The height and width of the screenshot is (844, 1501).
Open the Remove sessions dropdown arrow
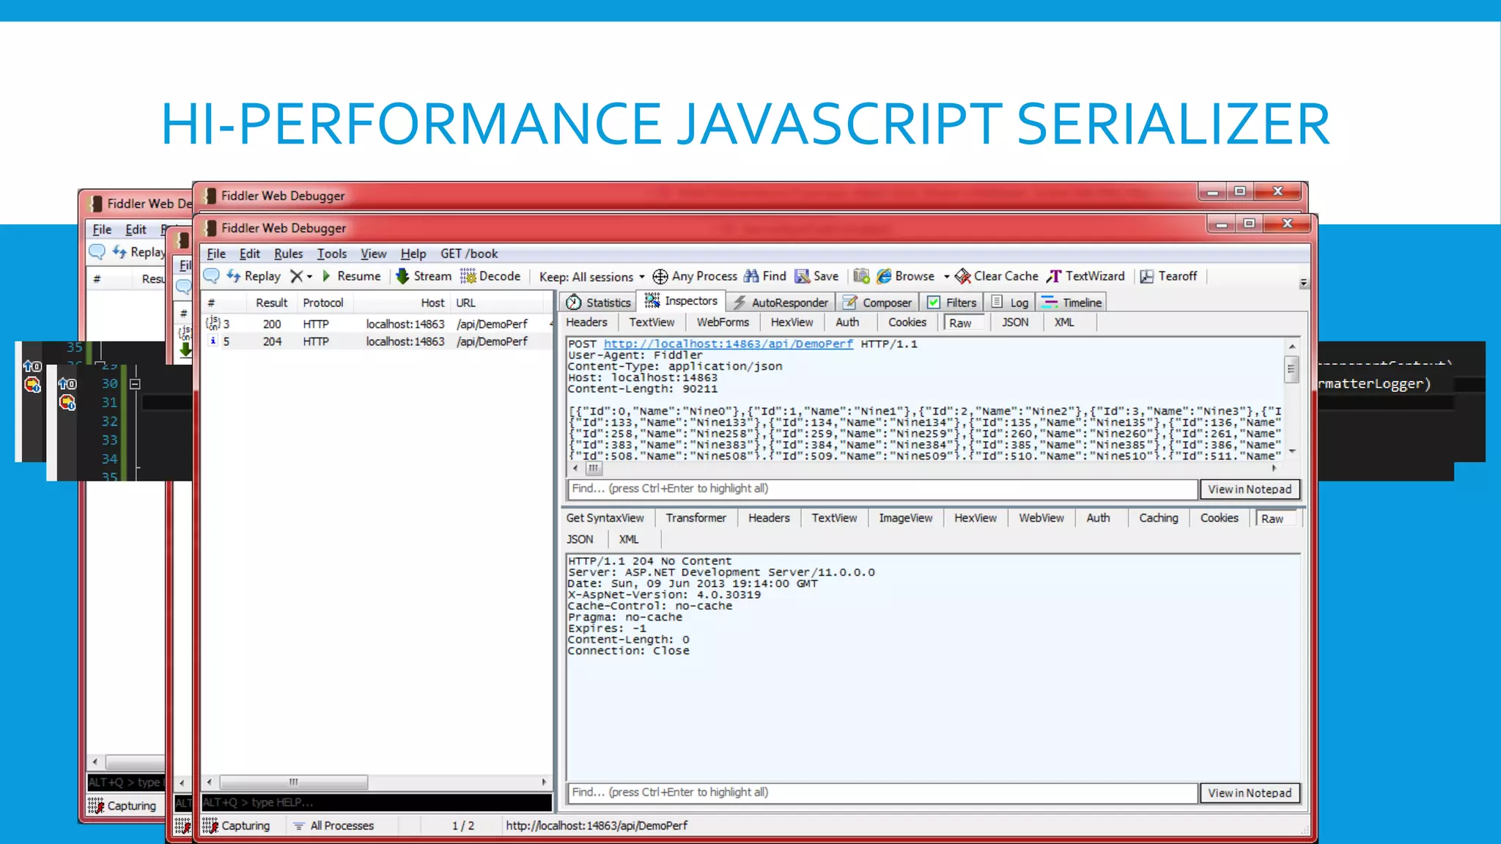click(x=309, y=277)
